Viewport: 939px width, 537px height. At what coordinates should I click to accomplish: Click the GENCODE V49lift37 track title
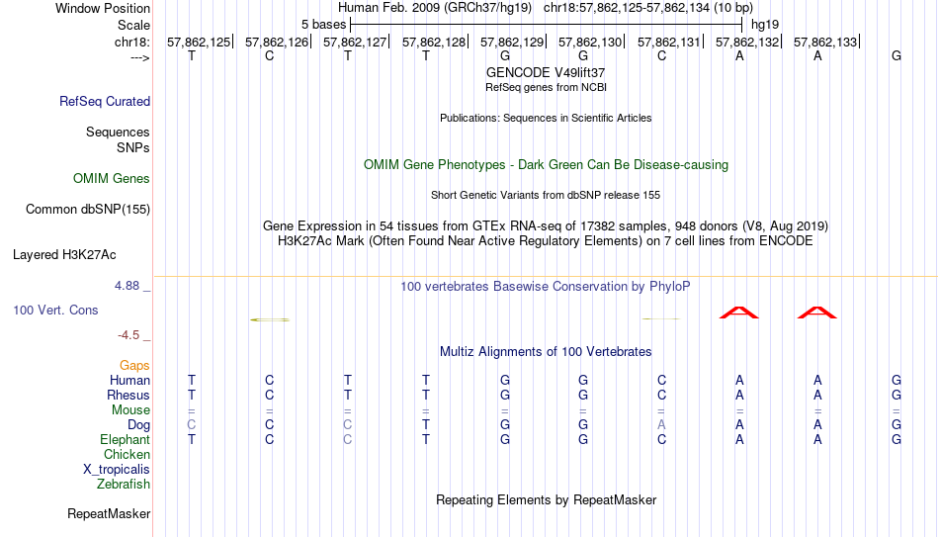(x=546, y=72)
